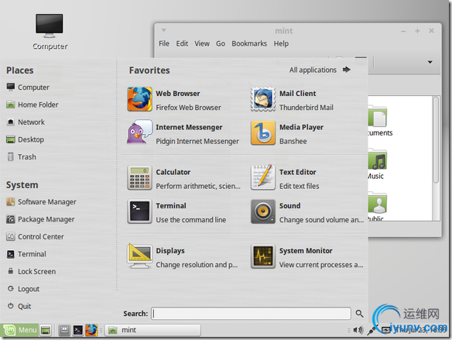The width and height of the screenshot is (452, 340).
Task: Open the mint window title menu arrow
Action: click(164, 30)
